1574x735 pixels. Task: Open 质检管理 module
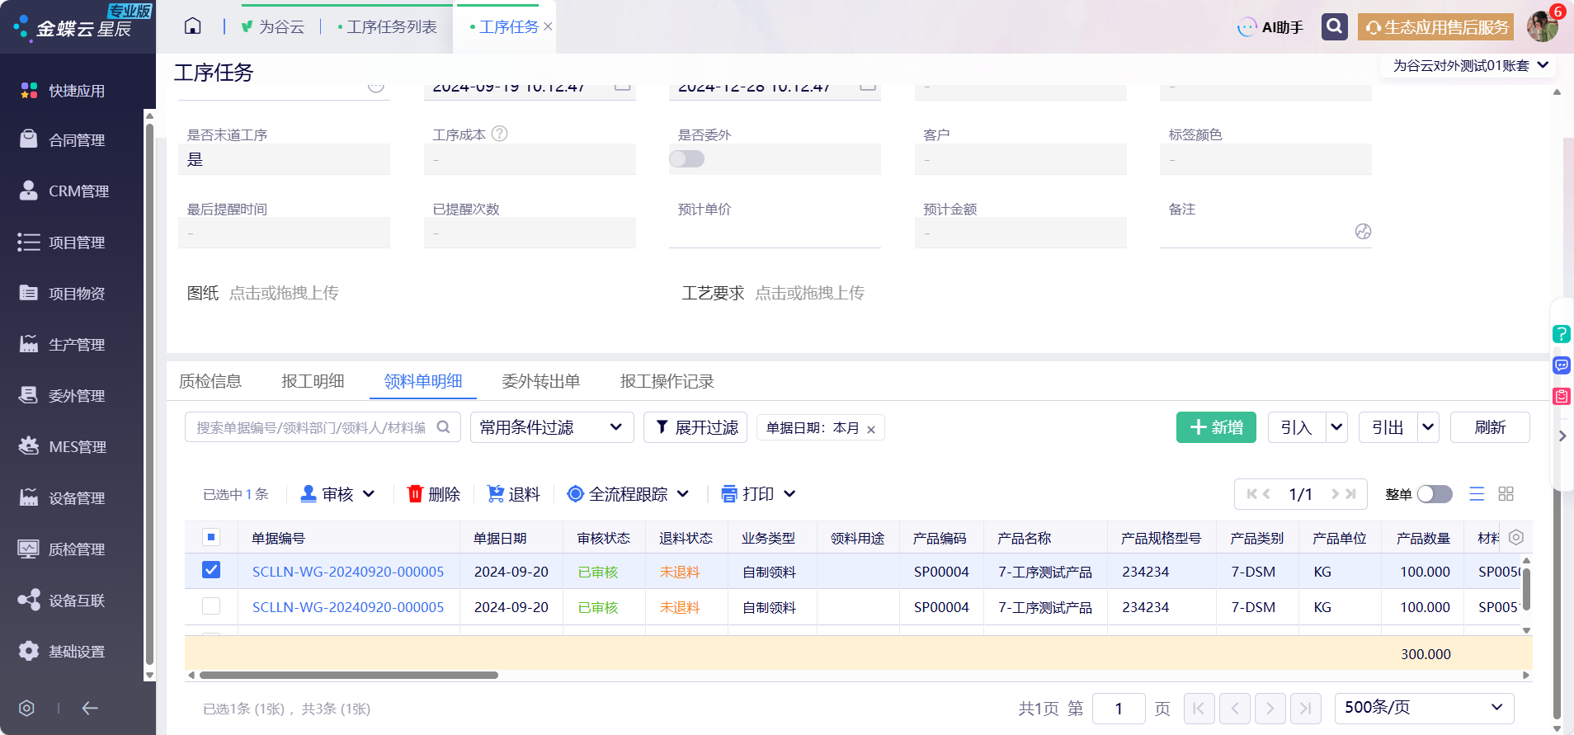(x=64, y=549)
